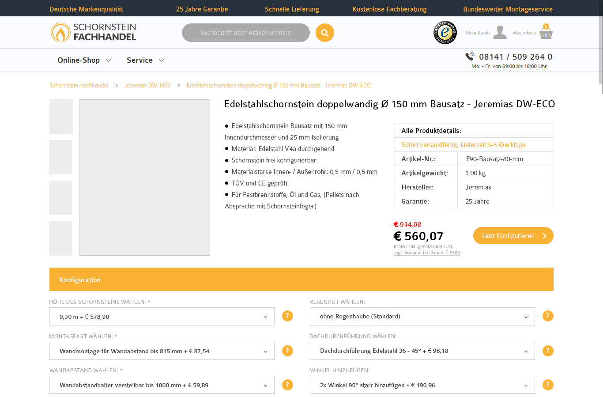Open the Dachdurchführung wählen dropdown
This screenshot has width=603, height=397.
[422, 351]
